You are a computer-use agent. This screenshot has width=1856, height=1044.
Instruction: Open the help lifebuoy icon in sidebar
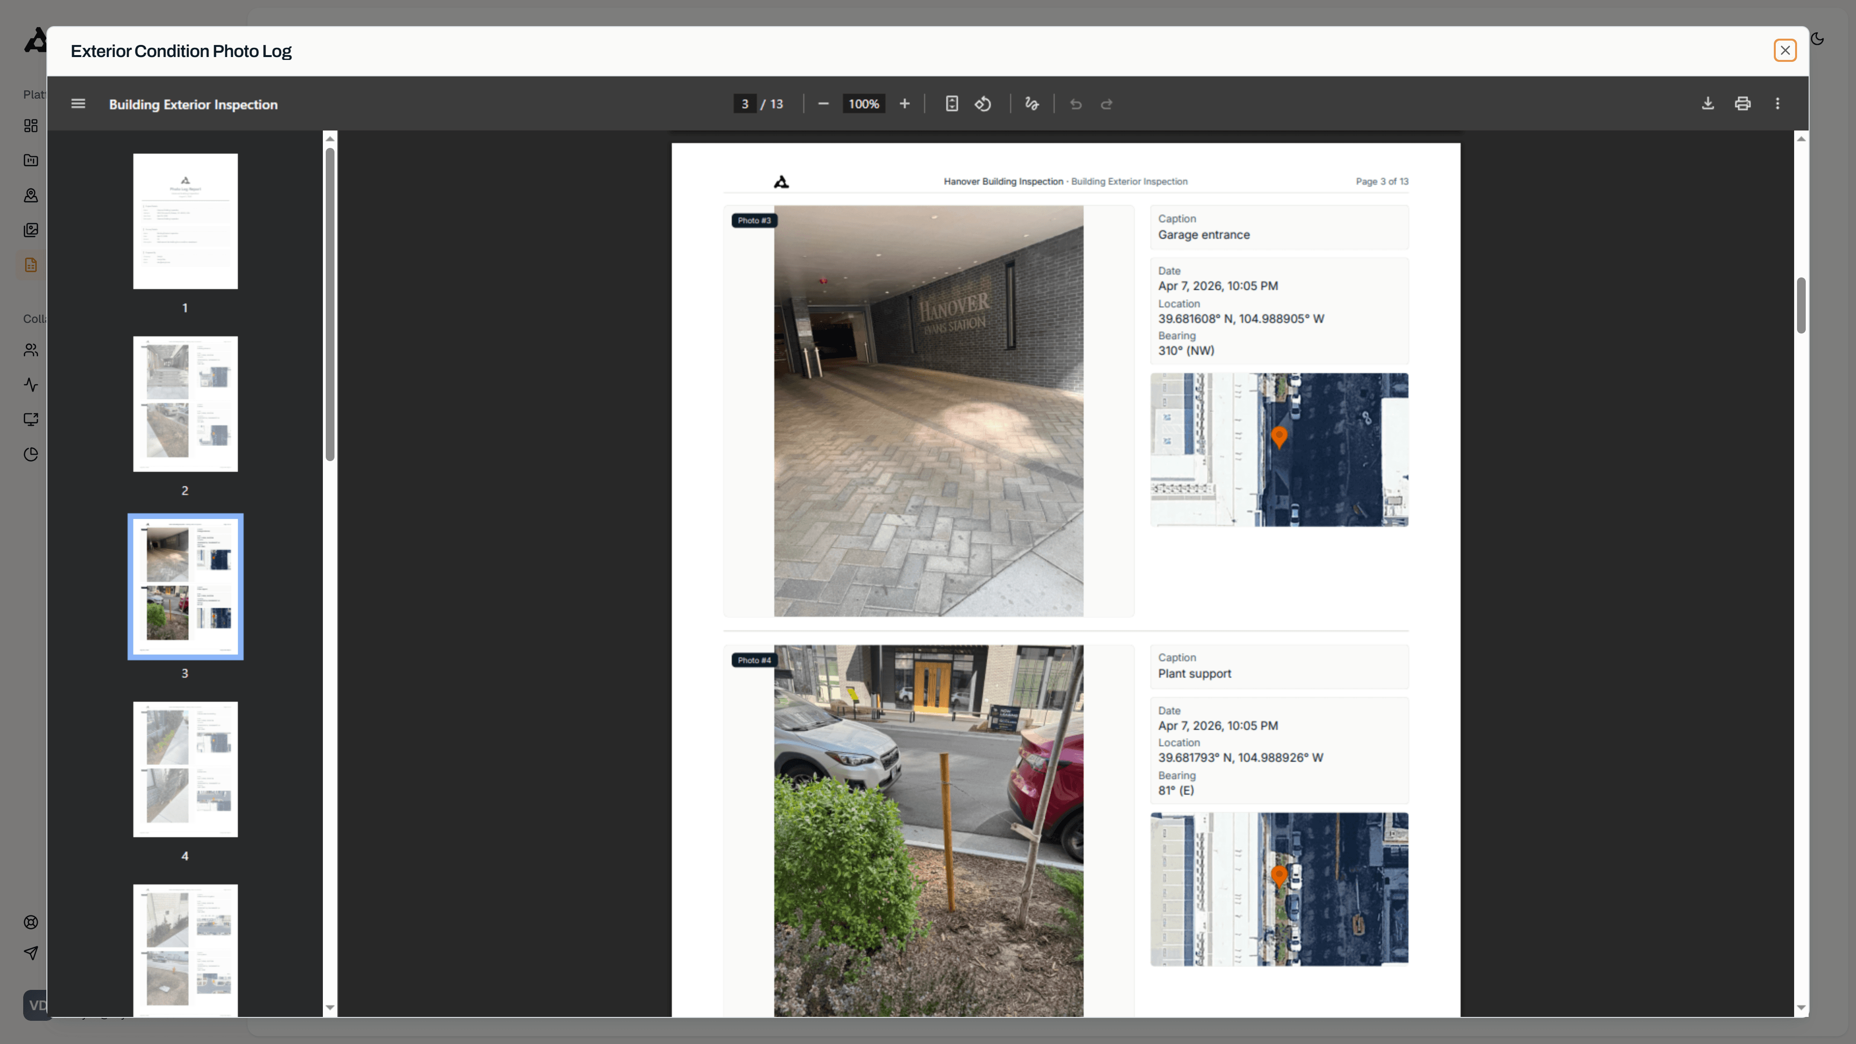pyautogui.click(x=30, y=922)
